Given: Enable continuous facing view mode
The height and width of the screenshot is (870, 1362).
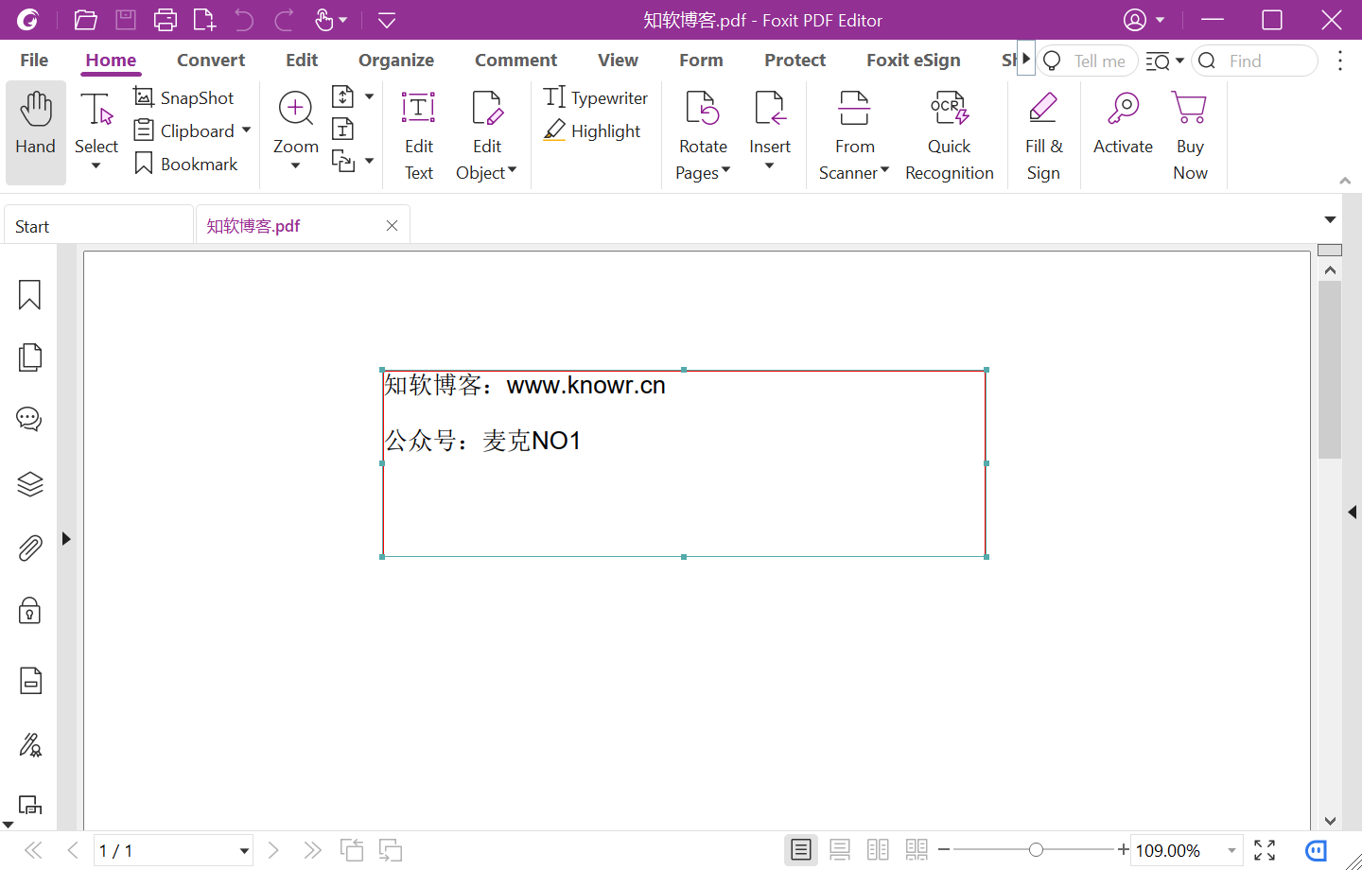Looking at the screenshot, I should click(x=917, y=850).
